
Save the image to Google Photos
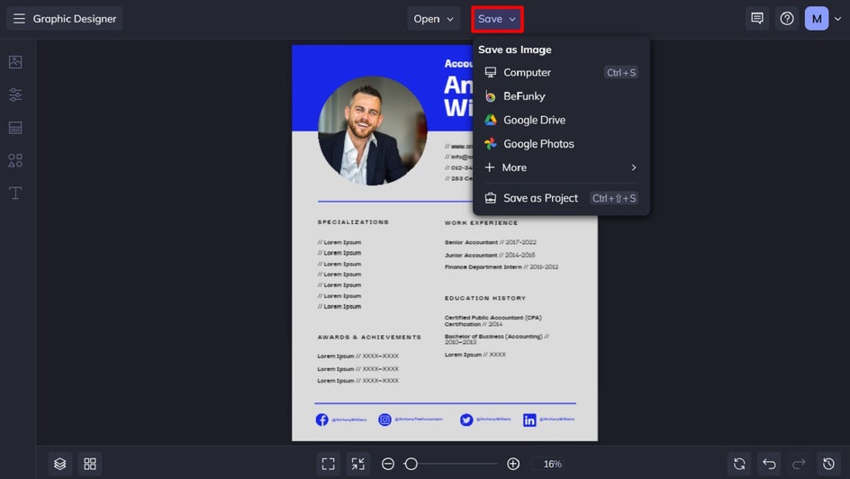[x=561, y=143]
